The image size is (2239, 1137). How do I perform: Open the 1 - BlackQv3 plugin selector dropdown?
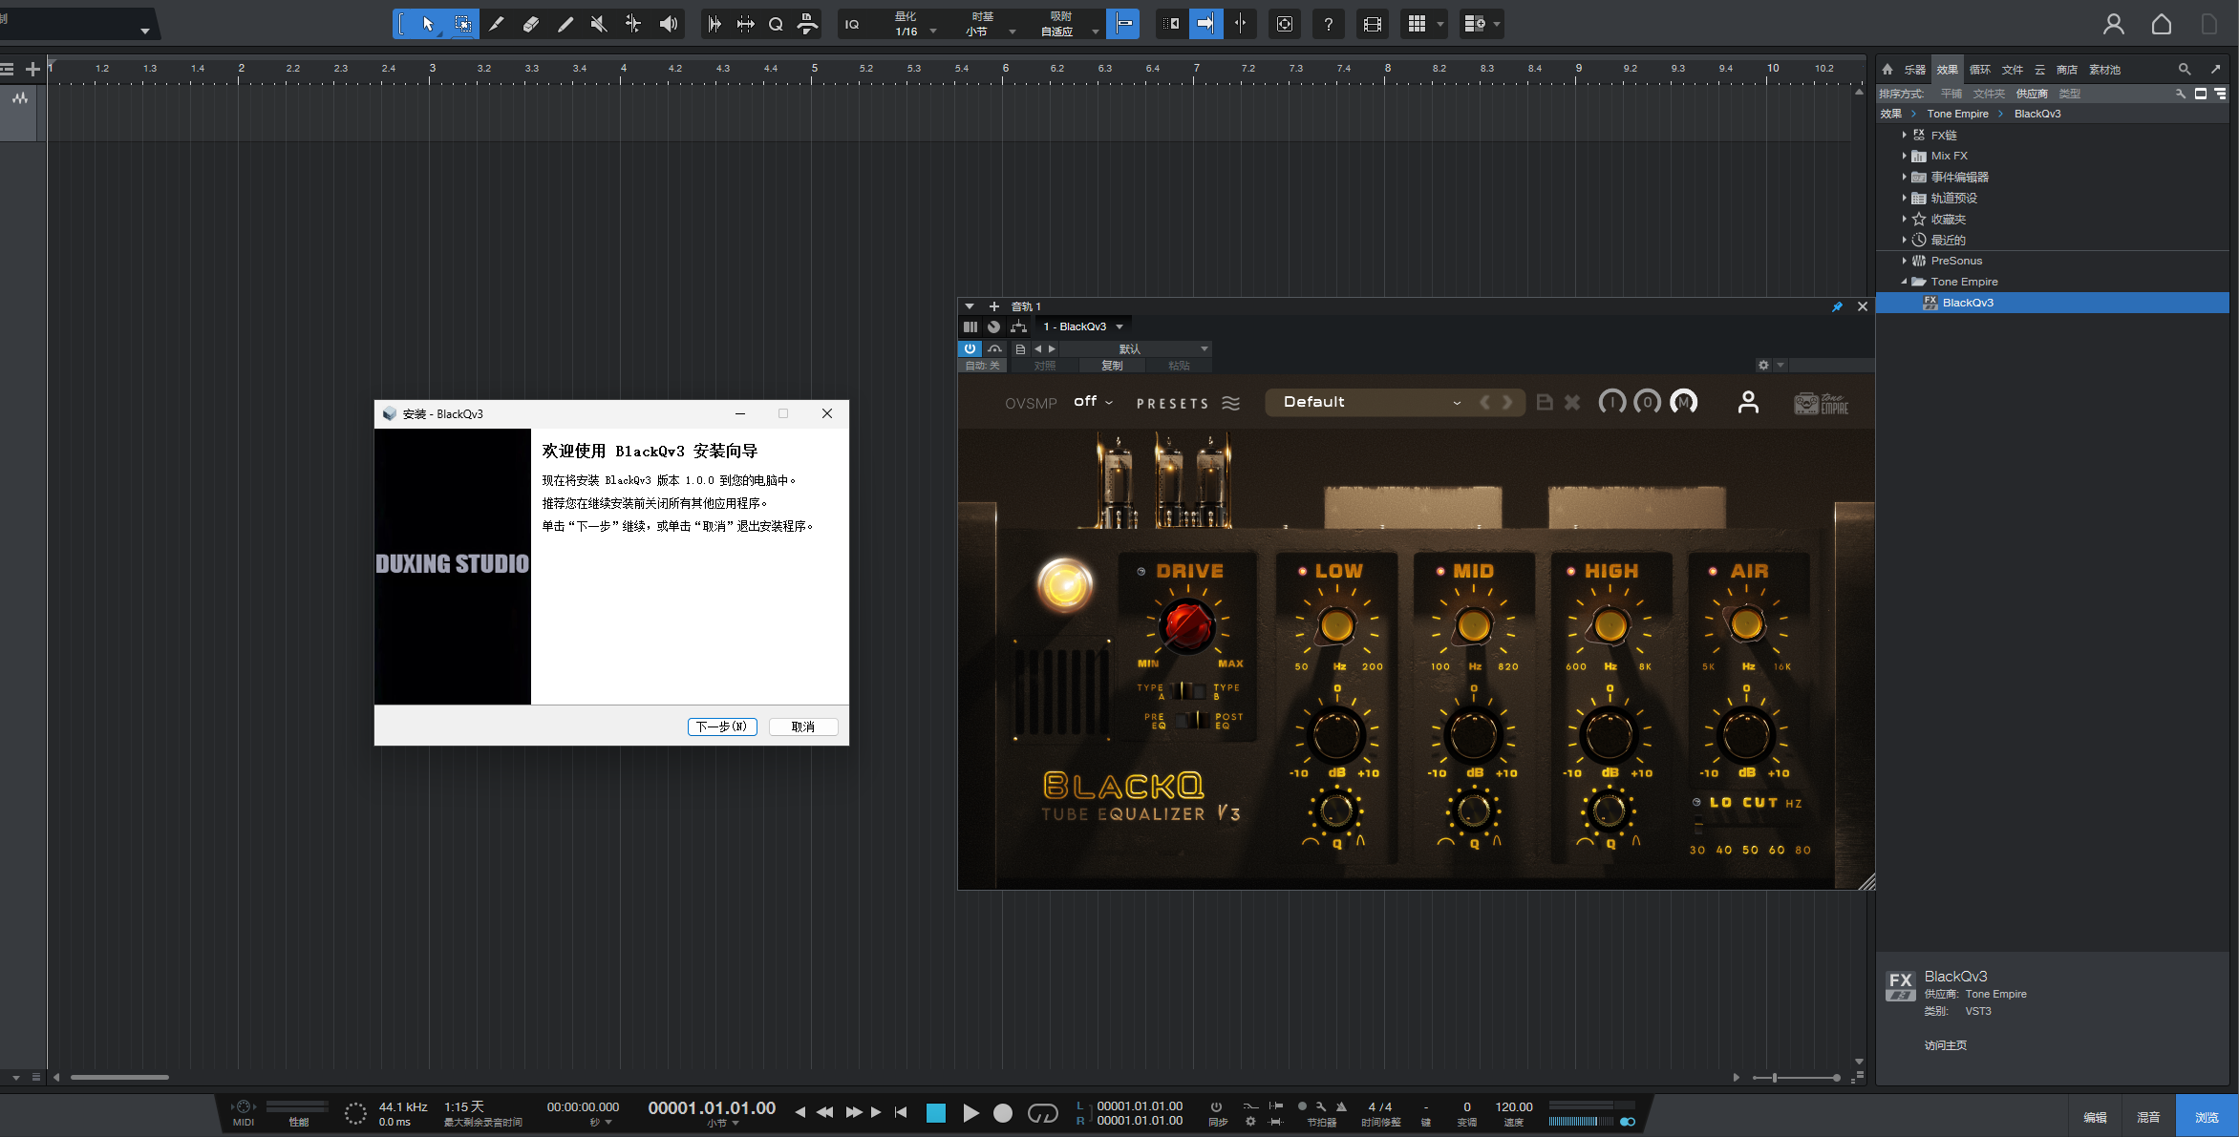[1083, 326]
